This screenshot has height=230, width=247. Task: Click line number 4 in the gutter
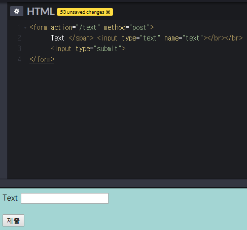pos(19,59)
